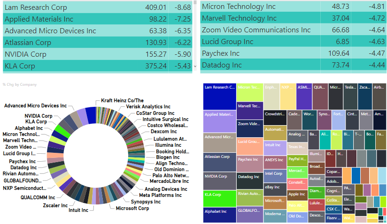Select the Texas In... treemap tile
Screen dimensions: 387x224
click(x=297, y=149)
